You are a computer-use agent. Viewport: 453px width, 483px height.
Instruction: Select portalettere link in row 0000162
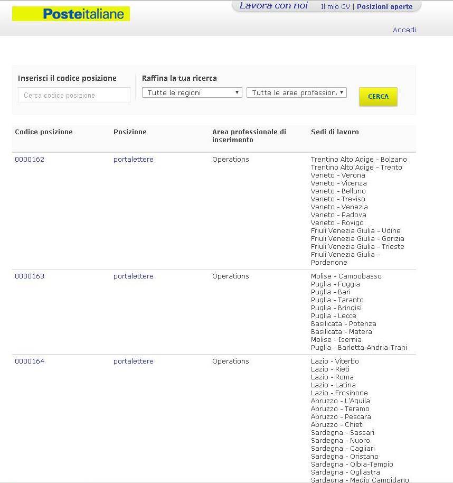click(x=133, y=160)
